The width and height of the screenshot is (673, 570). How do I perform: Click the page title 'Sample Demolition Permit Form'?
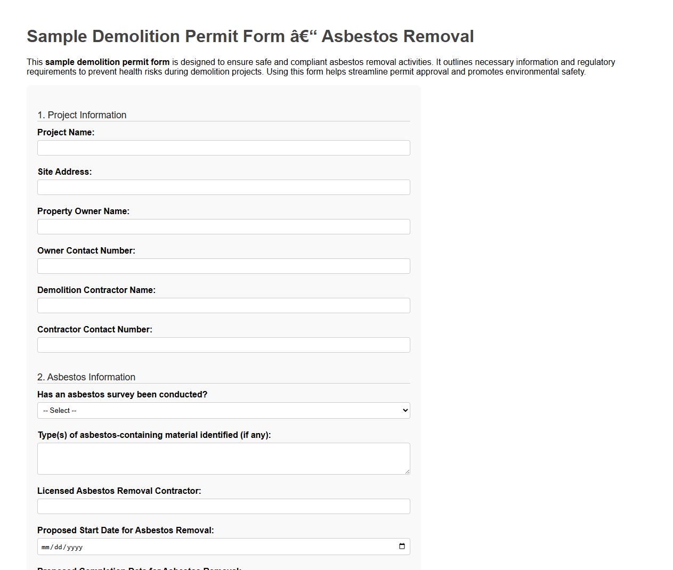coord(250,36)
